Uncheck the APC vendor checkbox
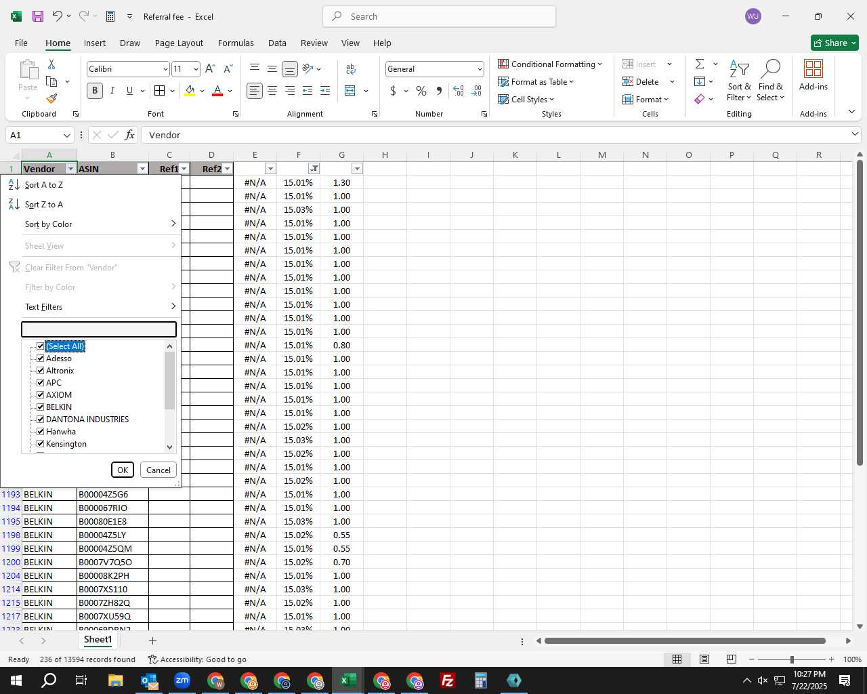This screenshot has width=867, height=694. click(x=40, y=383)
